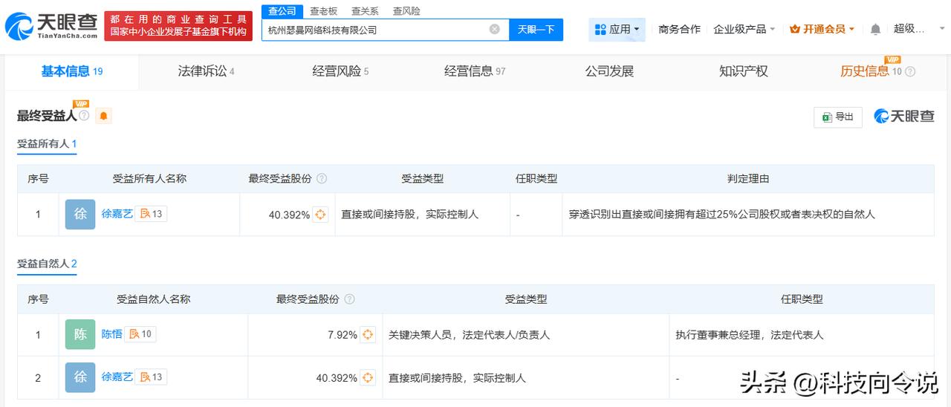951x407 pixels.
Task: Switch to the 基本信息 tab
Action: tap(71, 71)
